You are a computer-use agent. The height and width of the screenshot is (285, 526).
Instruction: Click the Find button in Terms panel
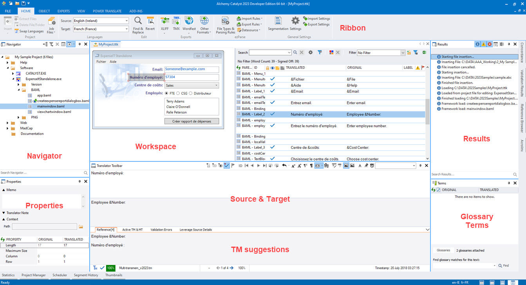point(504,265)
